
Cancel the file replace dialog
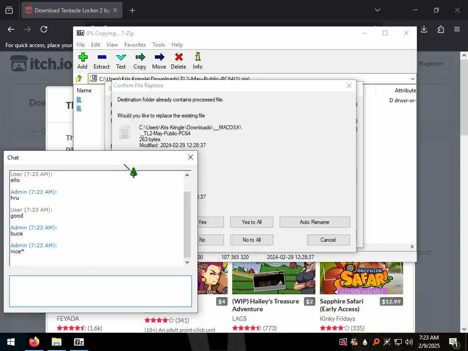coord(328,240)
